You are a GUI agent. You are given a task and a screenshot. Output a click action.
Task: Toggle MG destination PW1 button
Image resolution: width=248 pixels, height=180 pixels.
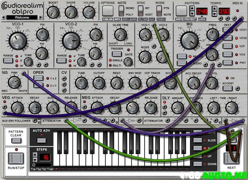click(x=227, y=63)
